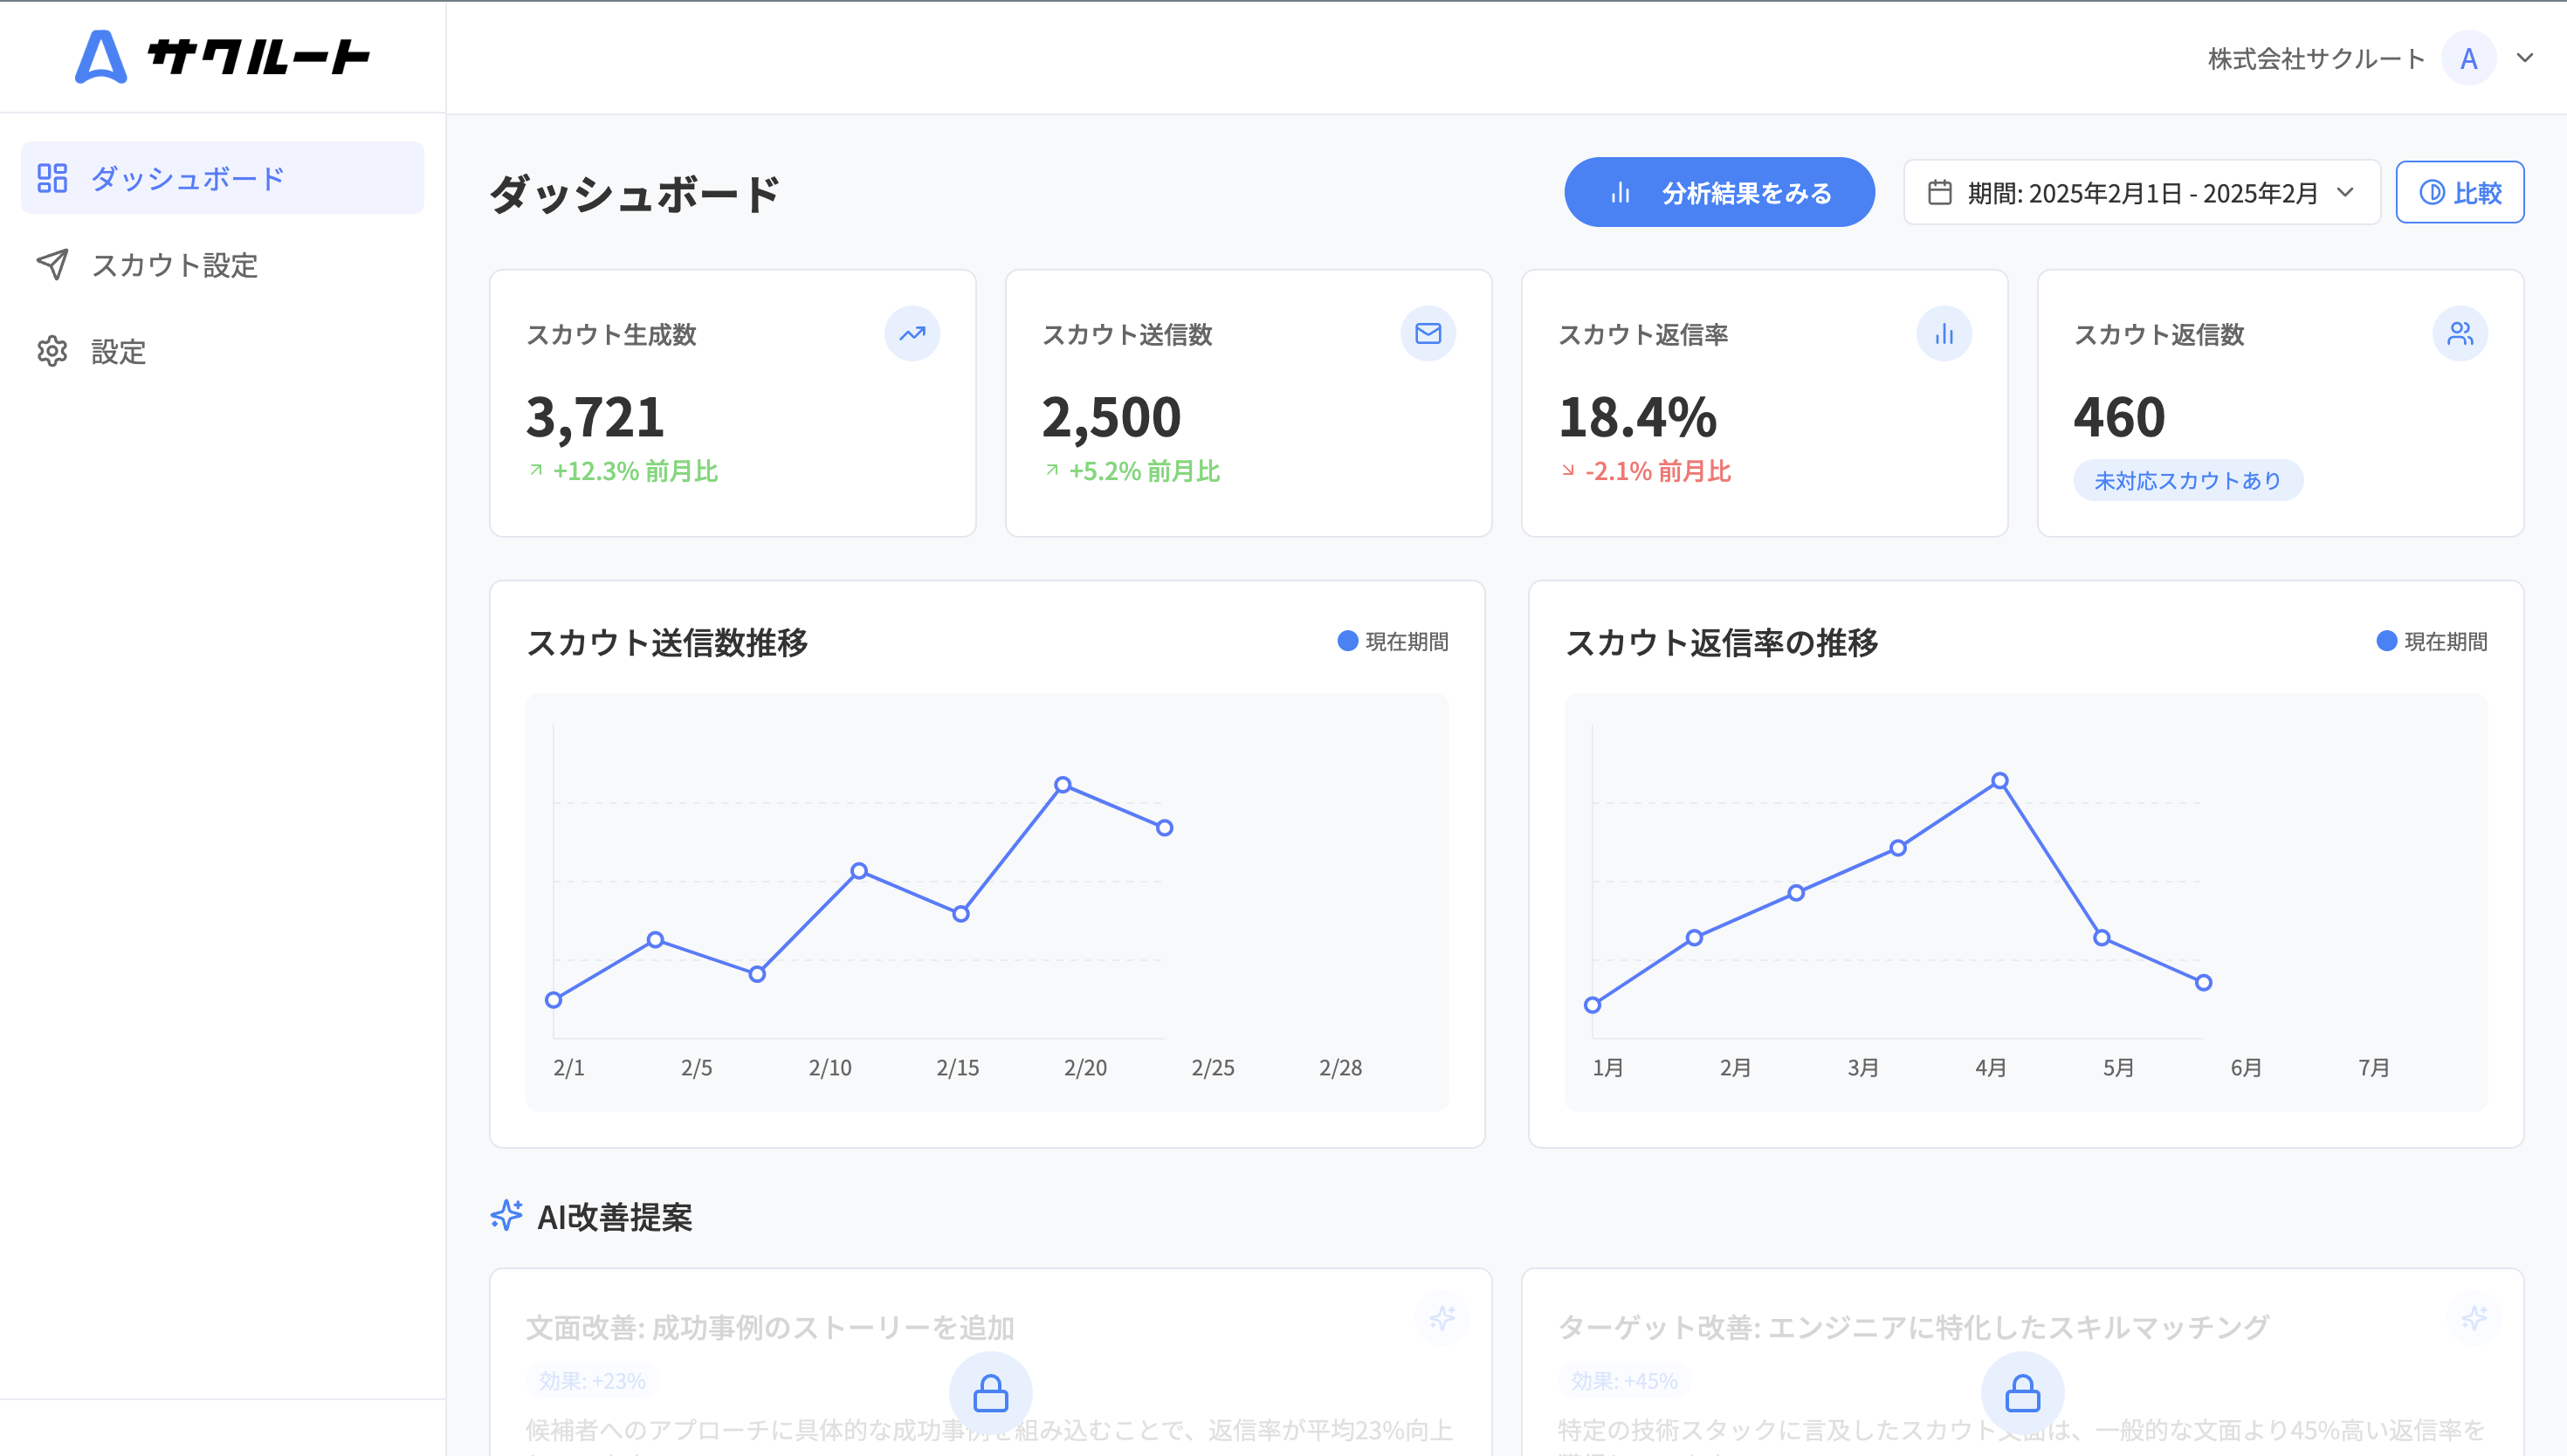Image resolution: width=2567 pixels, height=1456 pixels.
Task: Click the ターゲット改善 card title
Action: point(1913,1327)
